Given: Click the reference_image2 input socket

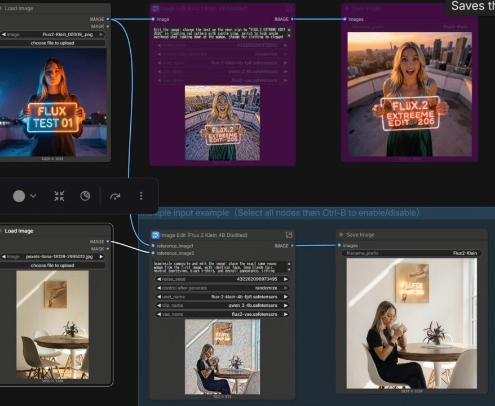Looking at the screenshot, I should tap(153, 253).
